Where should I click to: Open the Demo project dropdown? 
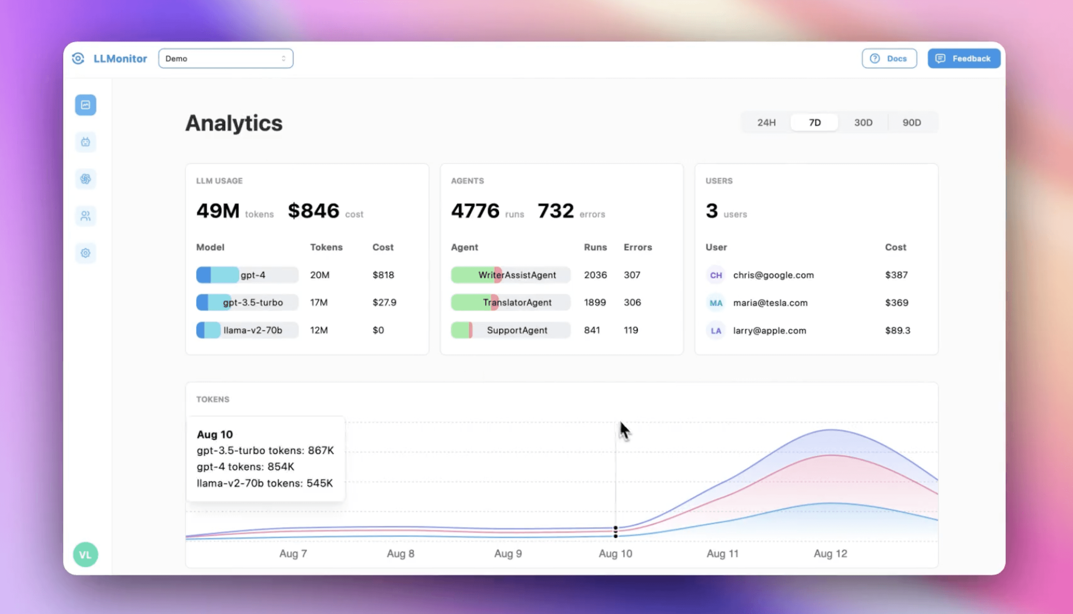tap(225, 58)
